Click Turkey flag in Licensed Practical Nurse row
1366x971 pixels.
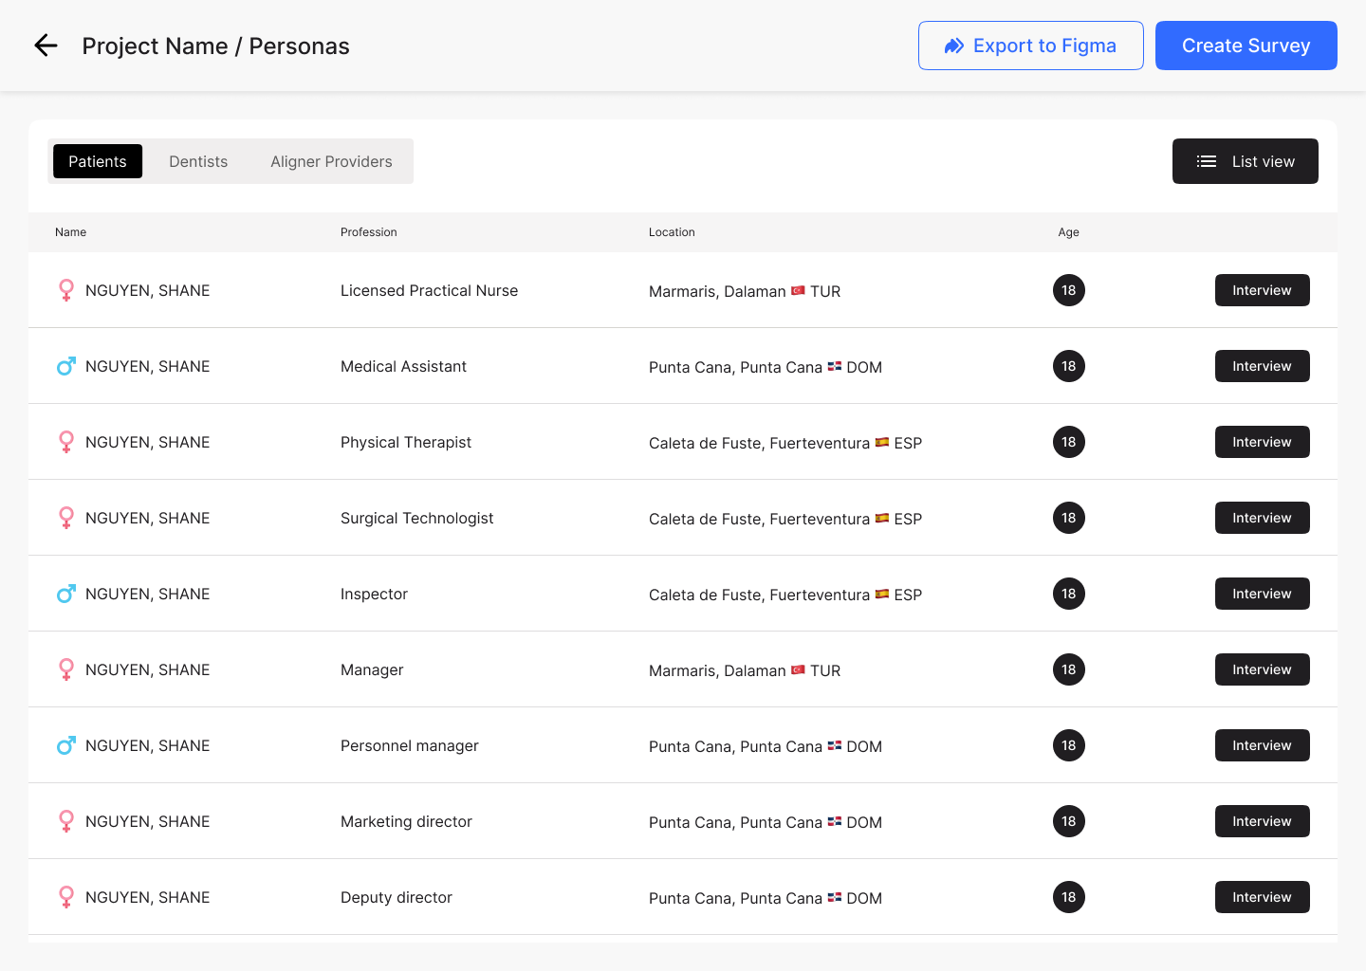798,290
